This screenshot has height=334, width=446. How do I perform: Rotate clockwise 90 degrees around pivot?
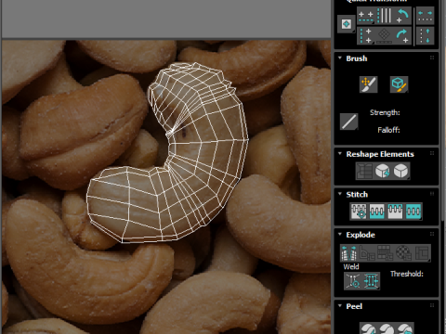(402, 36)
